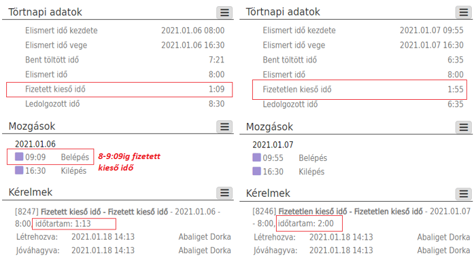Click purple marker next to 16:30 Kilépés on 2021.01.07
476x258 pixels.
(x=256, y=171)
